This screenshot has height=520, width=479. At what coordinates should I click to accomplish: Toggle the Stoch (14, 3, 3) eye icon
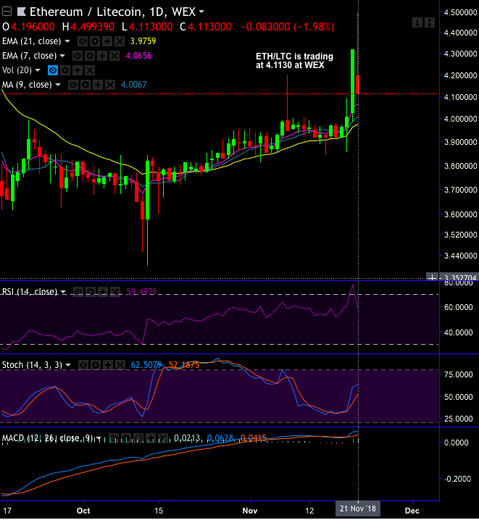click(83, 365)
